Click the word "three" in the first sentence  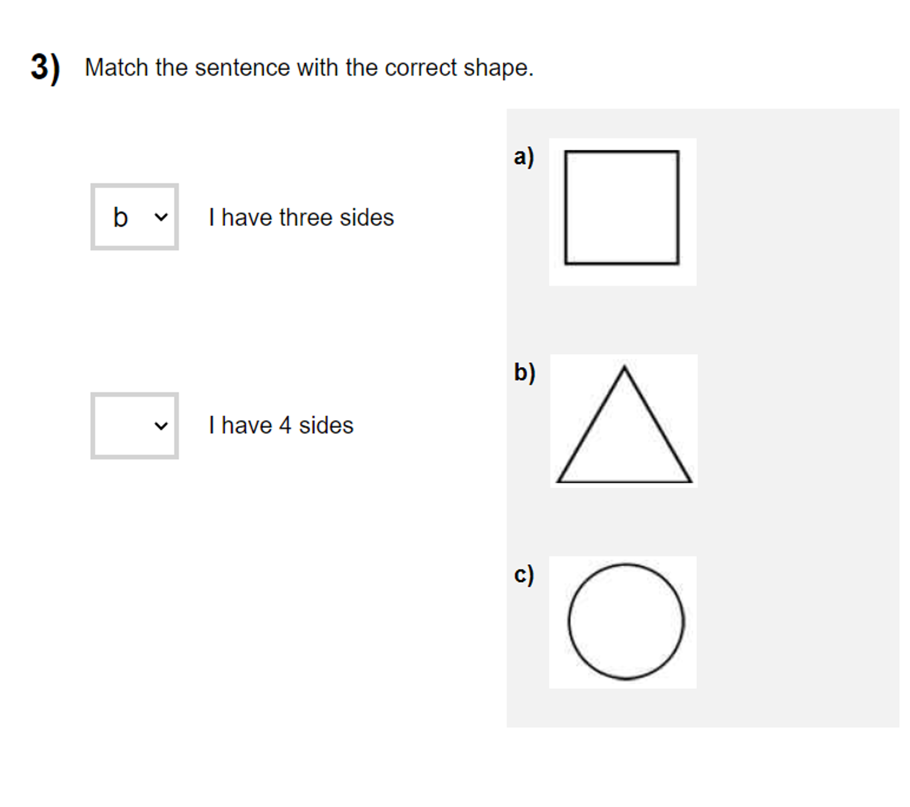point(306,217)
